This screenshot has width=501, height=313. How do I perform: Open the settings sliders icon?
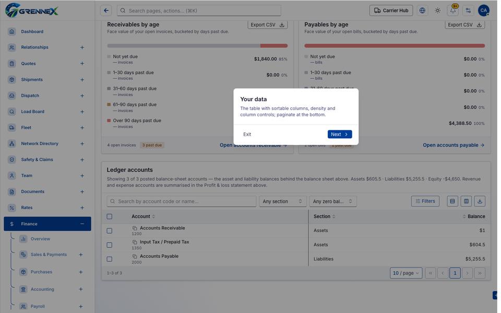coord(468,10)
